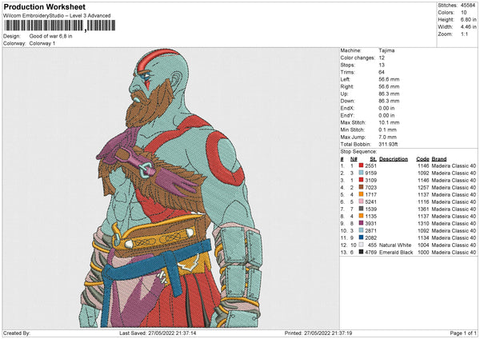Pick the red swatch next to 3109
Screen dimensions: 480x339
pos(362,180)
